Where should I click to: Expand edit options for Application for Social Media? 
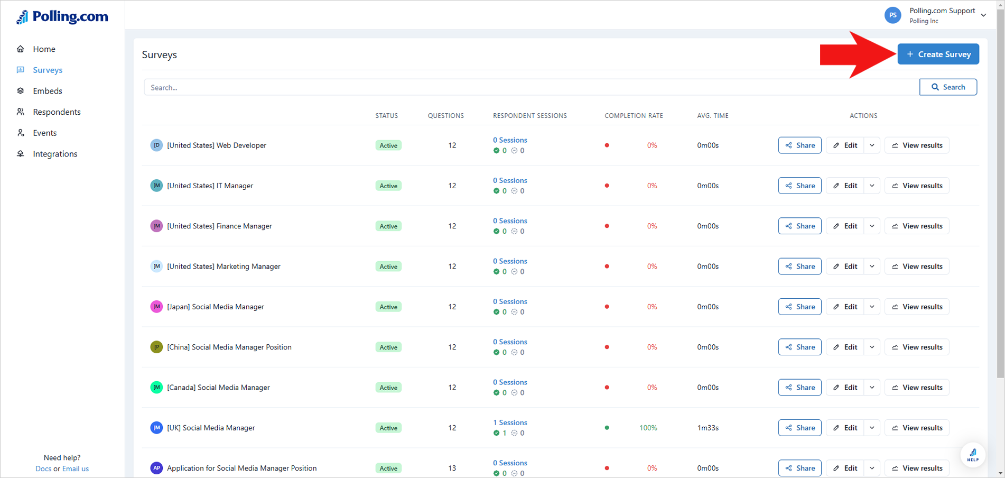[x=872, y=468]
